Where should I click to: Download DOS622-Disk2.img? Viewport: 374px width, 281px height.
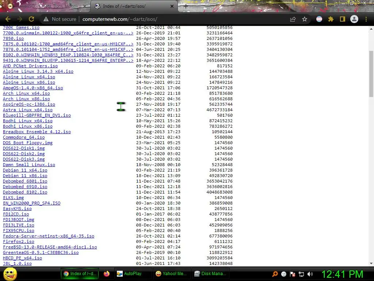(x=24, y=154)
